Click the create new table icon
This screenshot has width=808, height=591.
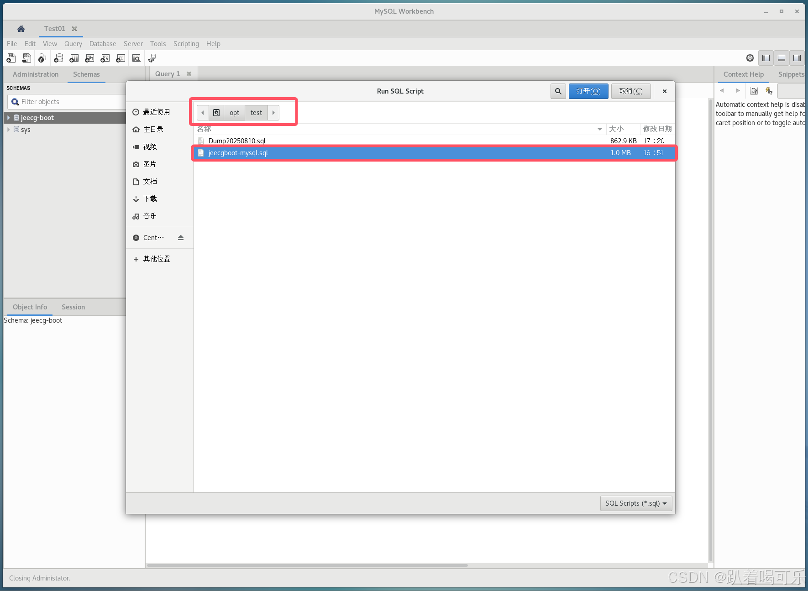(x=74, y=58)
